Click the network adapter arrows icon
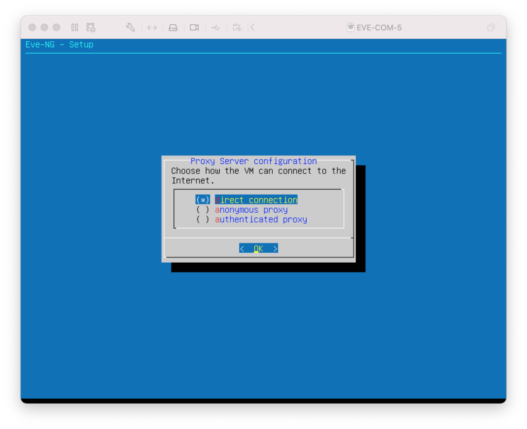 point(152,28)
